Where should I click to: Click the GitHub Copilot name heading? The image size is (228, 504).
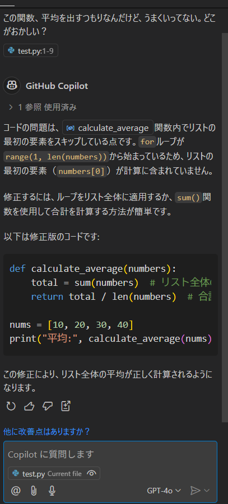click(57, 86)
